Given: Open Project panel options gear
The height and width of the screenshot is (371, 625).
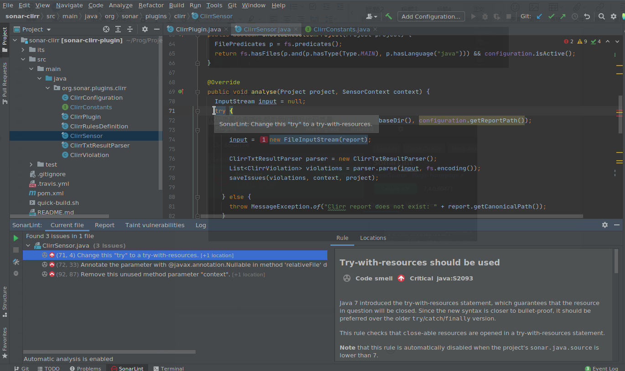Looking at the screenshot, I should point(145,29).
